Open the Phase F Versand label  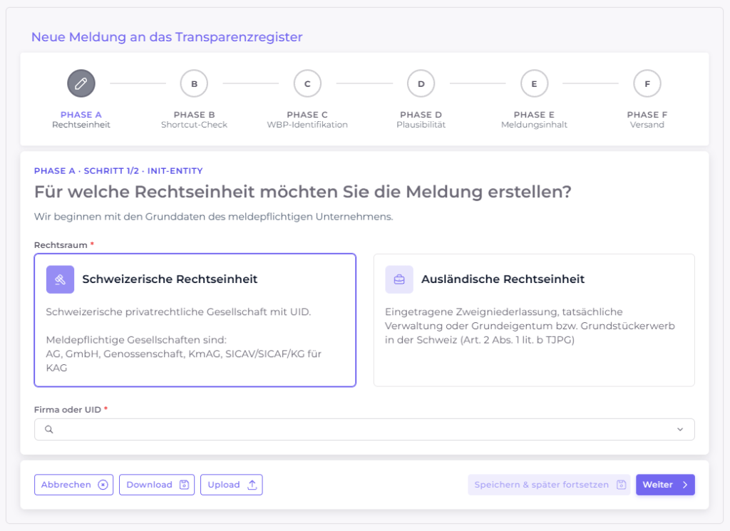point(647,120)
